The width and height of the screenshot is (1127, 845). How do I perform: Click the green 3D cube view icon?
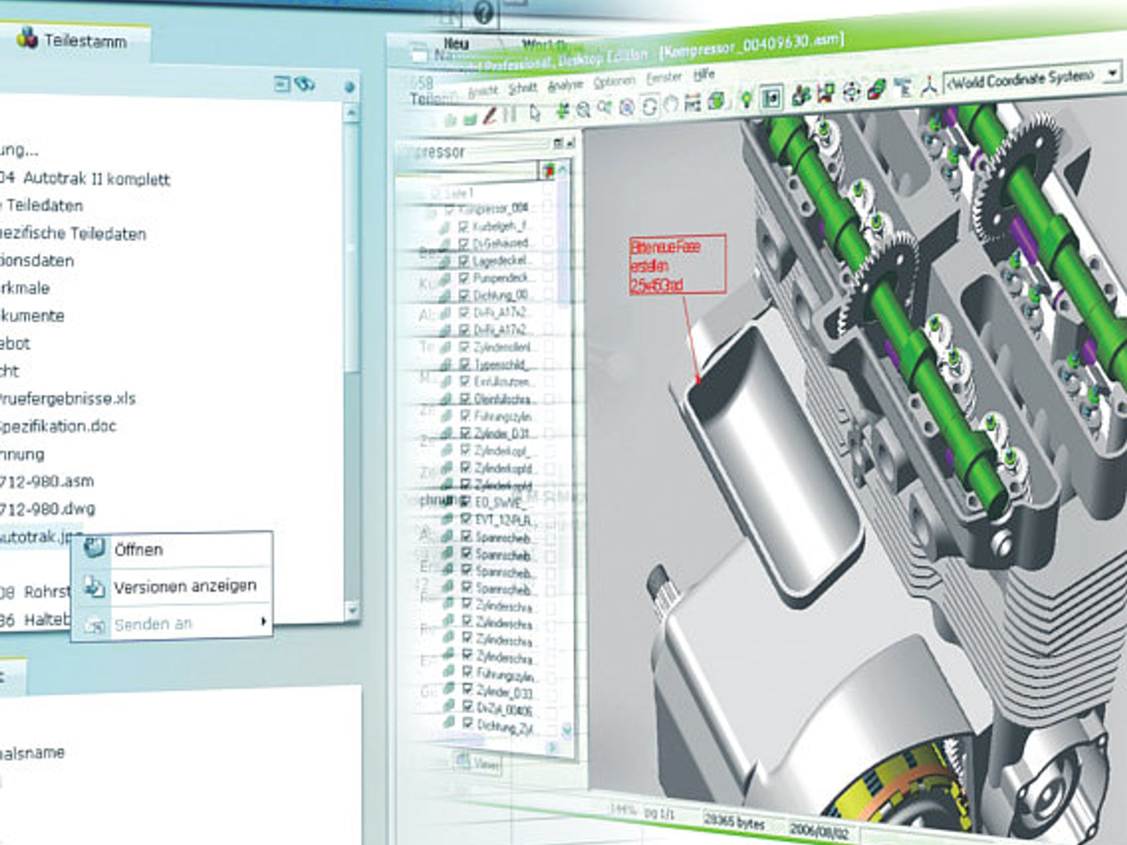[717, 101]
